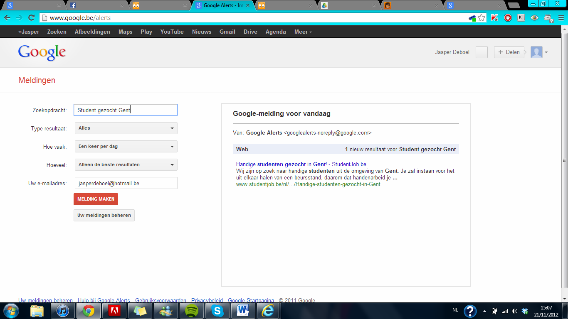Open +Jasper in the Google bar
The image size is (568, 319).
29,32
